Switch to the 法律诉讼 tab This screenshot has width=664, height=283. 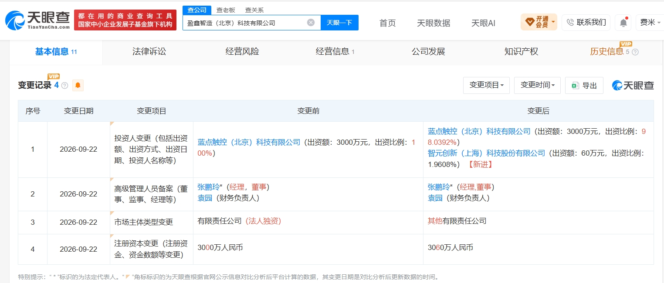(149, 52)
